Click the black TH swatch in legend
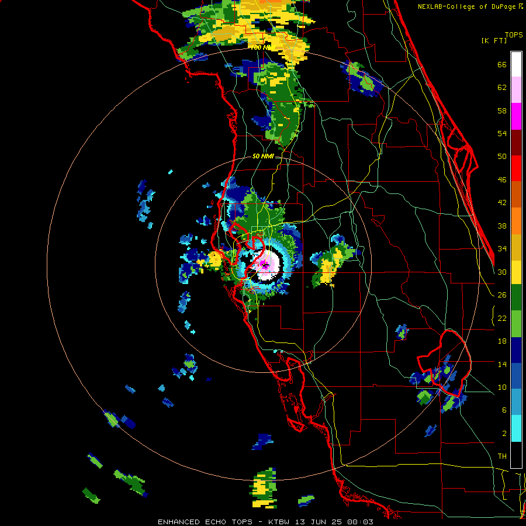Image resolution: width=526 pixels, height=526 pixels. (x=516, y=454)
